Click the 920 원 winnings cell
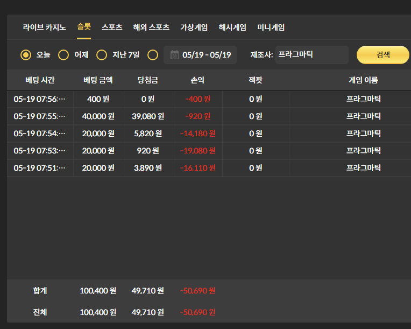Screen dimensions: 411x329 coord(148,151)
